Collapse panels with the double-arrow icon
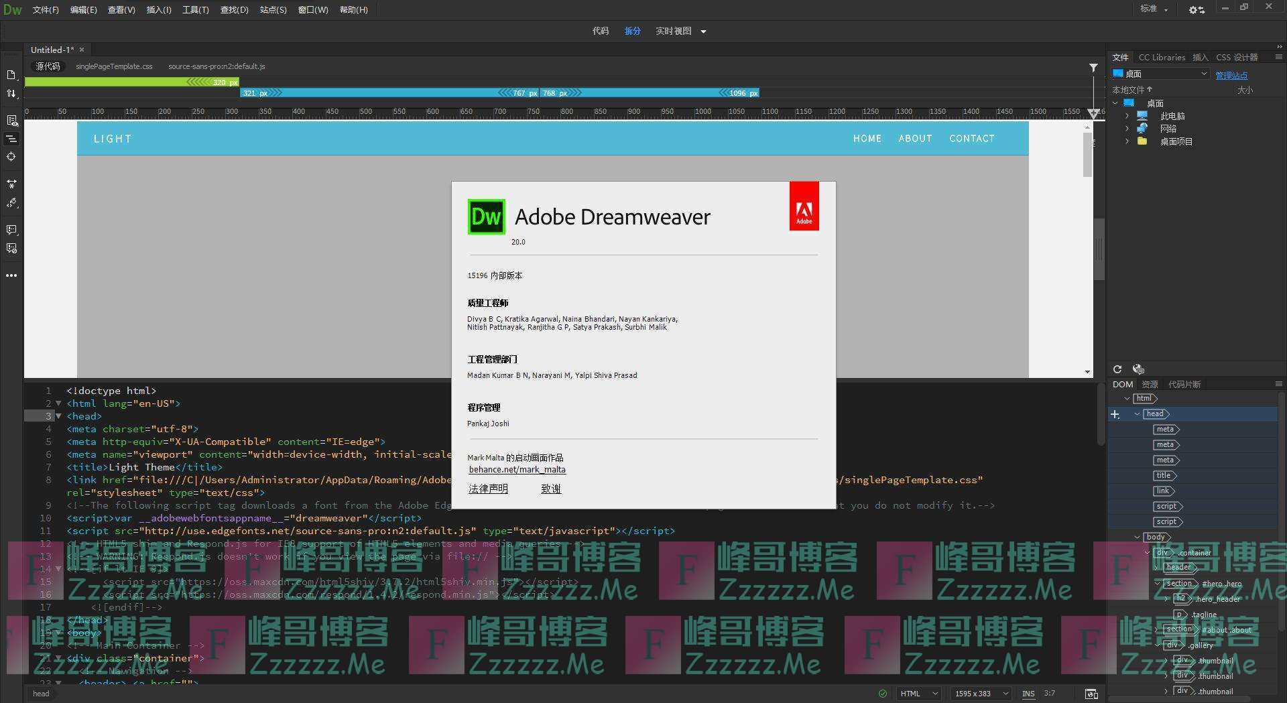The height and width of the screenshot is (703, 1287). point(1279,46)
